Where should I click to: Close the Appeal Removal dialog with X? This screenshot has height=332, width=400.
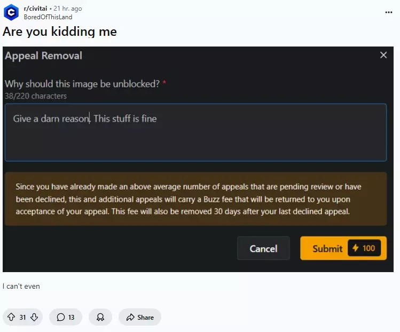(x=383, y=55)
